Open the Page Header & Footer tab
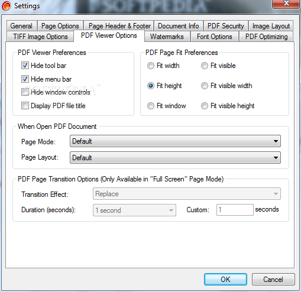Screen dimensions: 301x292 pos(119,26)
